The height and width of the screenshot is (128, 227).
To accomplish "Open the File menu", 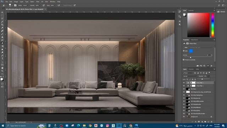I will coord(6,1).
